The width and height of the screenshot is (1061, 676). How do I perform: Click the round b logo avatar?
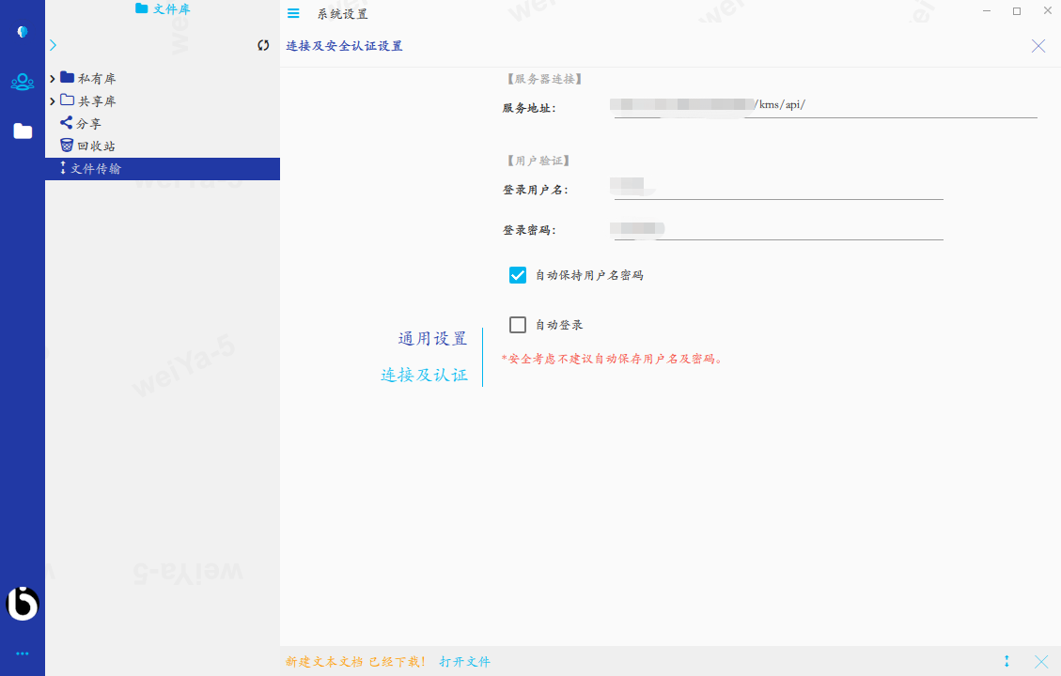(x=23, y=603)
